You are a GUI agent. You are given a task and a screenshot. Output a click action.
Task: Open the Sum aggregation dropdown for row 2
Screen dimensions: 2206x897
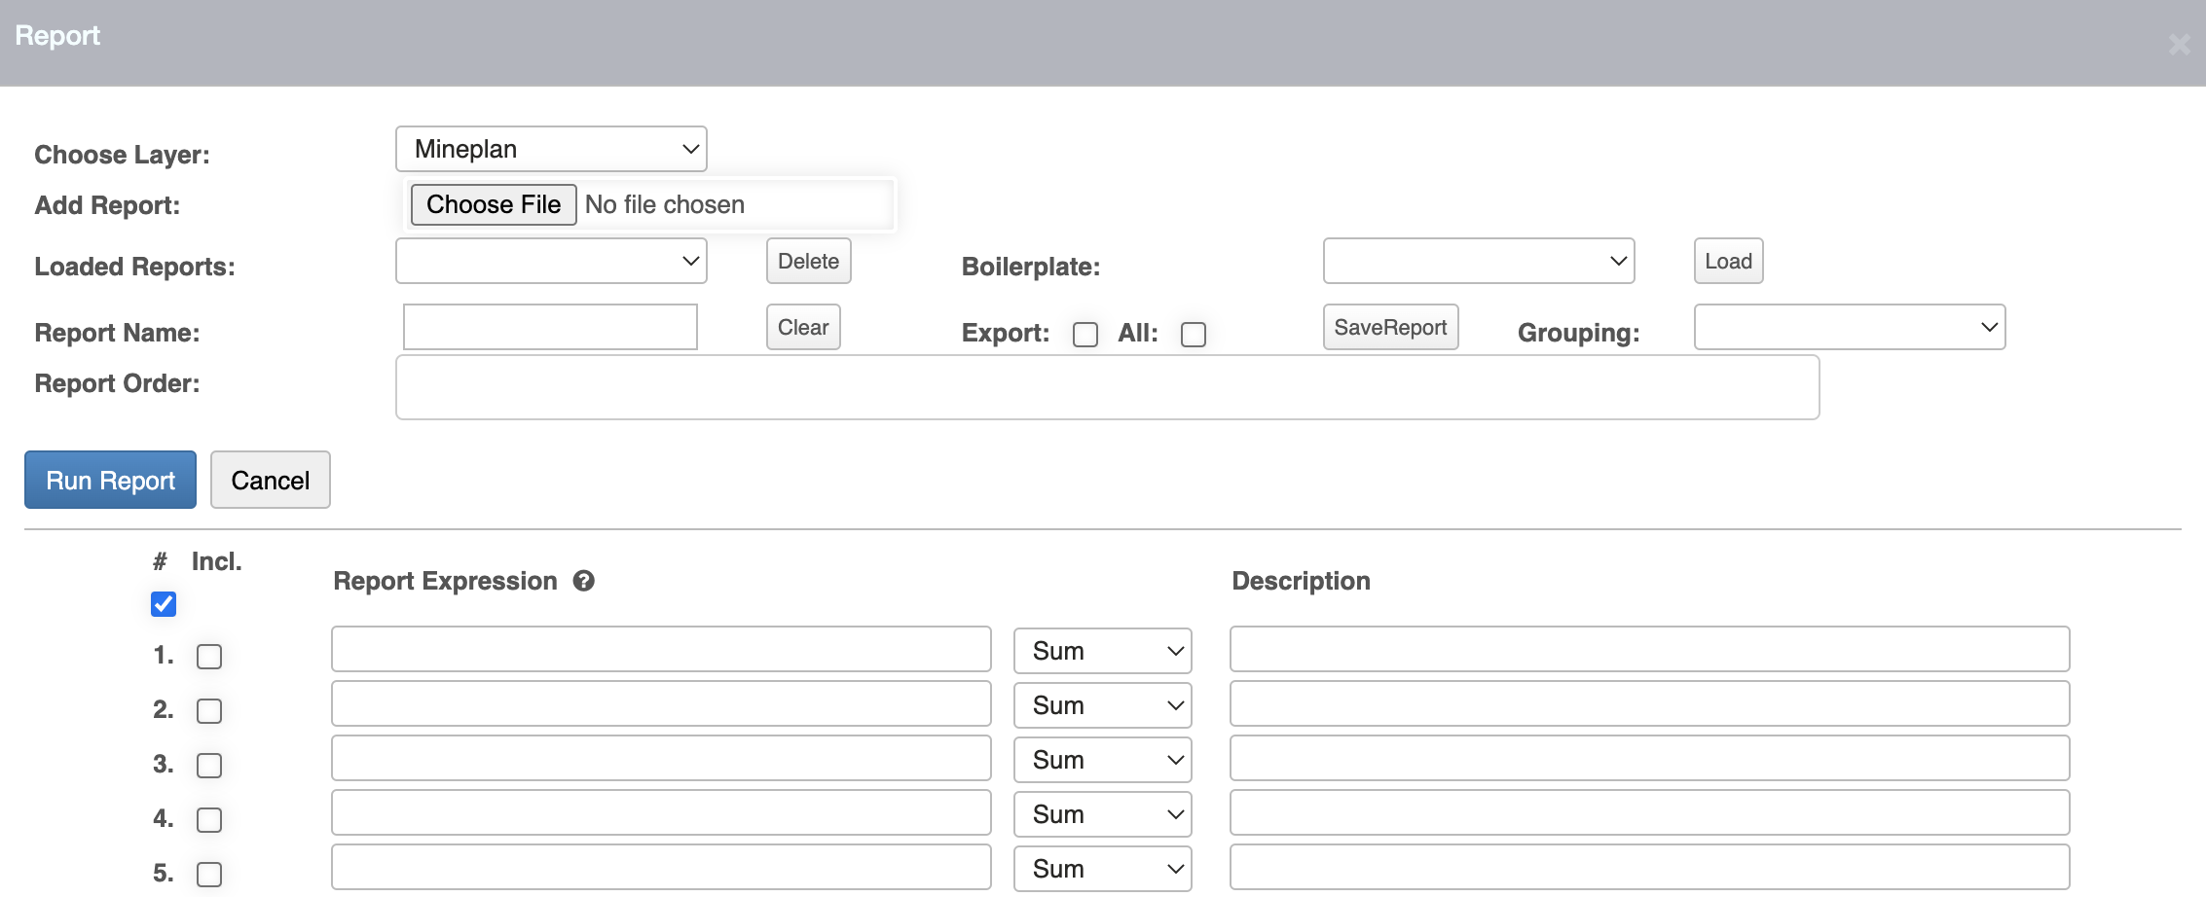[1102, 705]
